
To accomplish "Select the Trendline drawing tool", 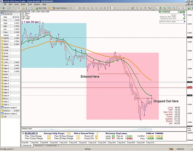I will click(128, 8).
